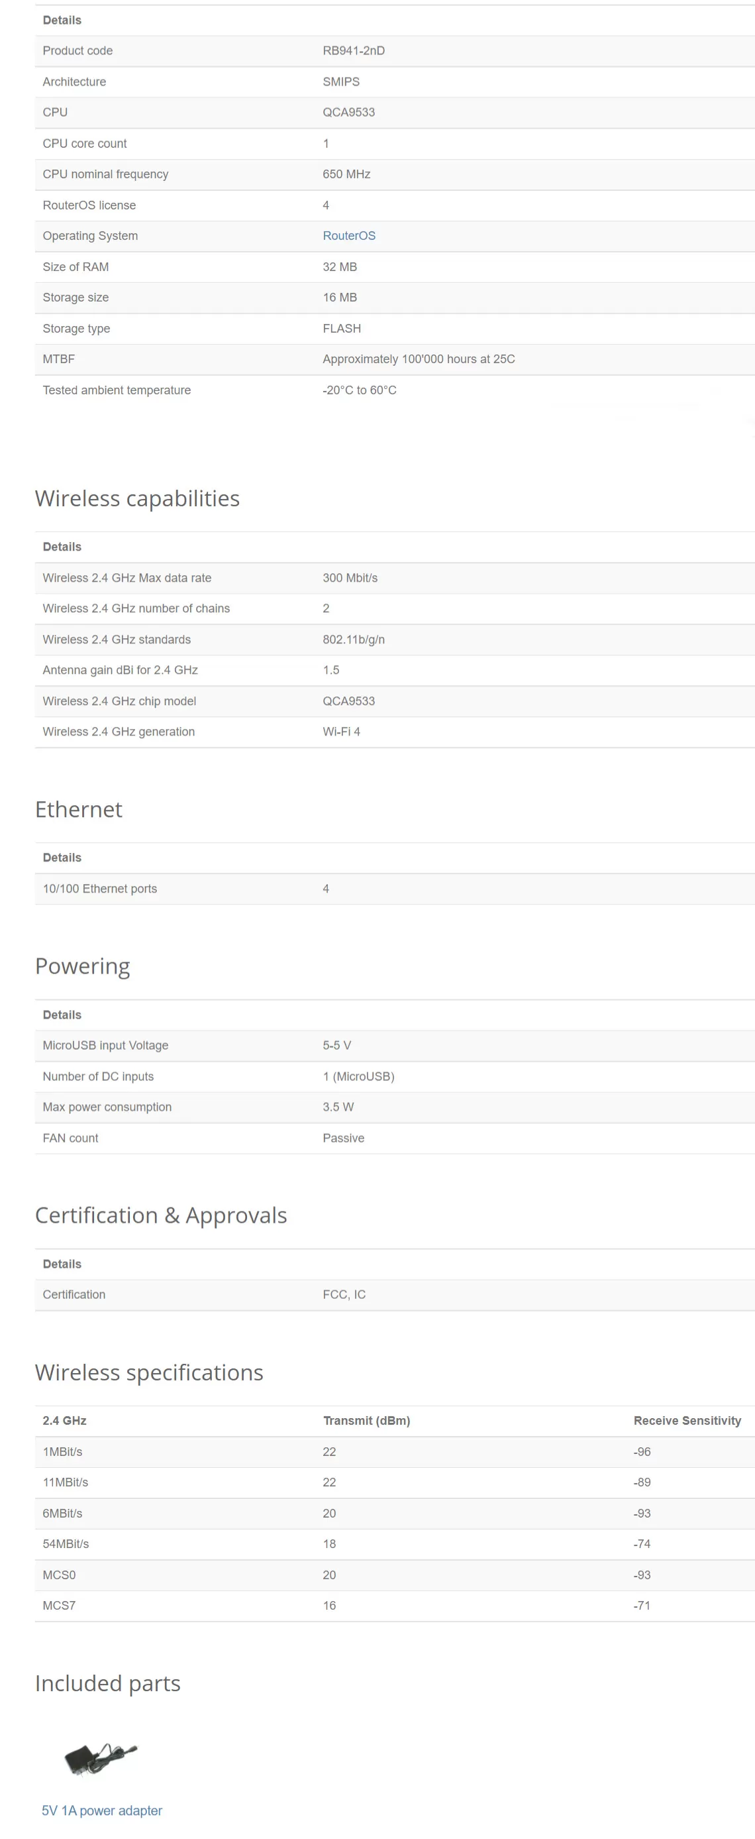The width and height of the screenshot is (755, 1839).
Task: Click the 'Passive' FAN count value
Action: click(x=343, y=1138)
